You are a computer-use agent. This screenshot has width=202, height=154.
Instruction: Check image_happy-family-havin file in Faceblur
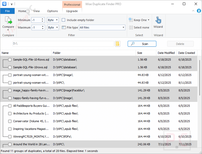pos(10,90)
